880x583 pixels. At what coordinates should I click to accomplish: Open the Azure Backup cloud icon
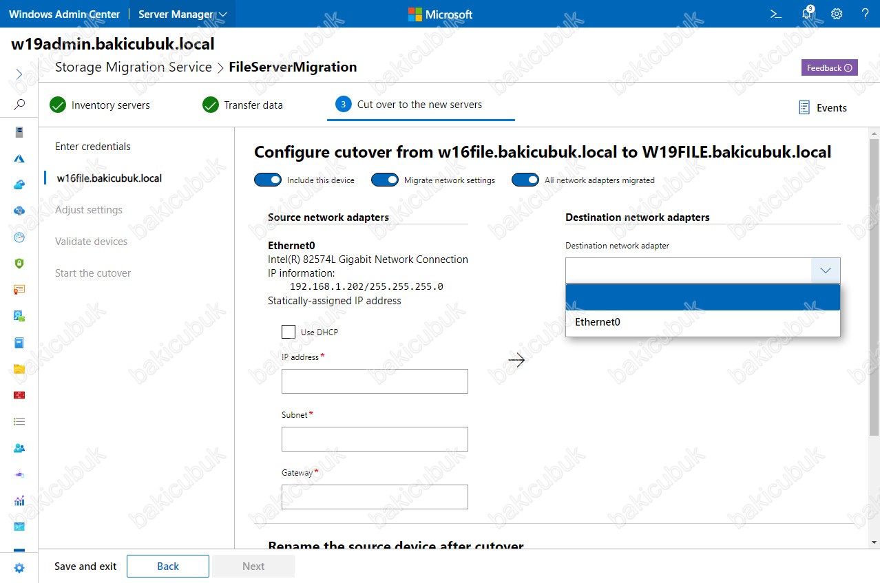coord(19,184)
